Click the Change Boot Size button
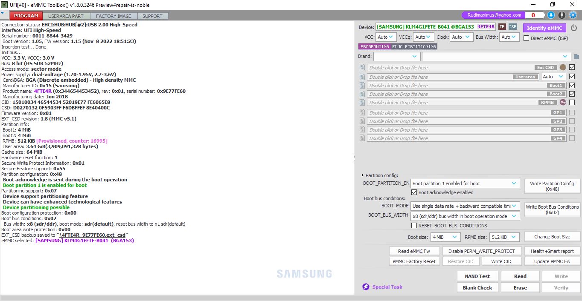Screen dimensions: 582x301 (x=552, y=237)
